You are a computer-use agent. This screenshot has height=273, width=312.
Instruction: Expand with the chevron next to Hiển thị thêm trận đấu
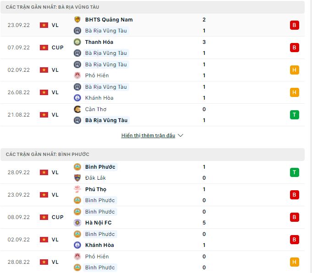click(181, 136)
